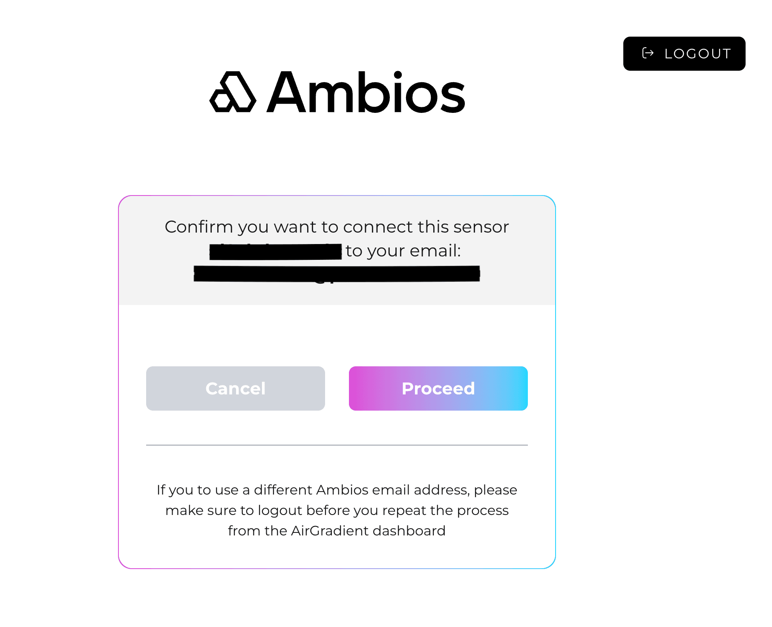Click the word "Confirm" in the heading
The height and width of the screenshot is (627, 772).
(x=199, y=227)
